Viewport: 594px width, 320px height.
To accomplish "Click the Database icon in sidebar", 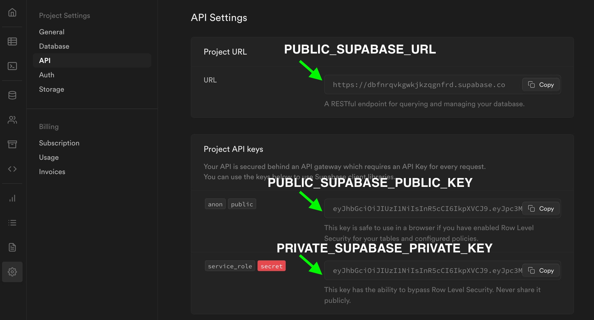I will pos(12,95).
